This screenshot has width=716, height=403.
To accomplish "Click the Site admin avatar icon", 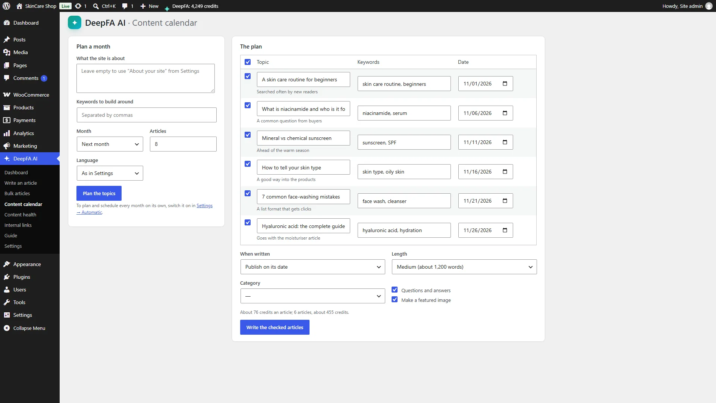I will point(709,6).
